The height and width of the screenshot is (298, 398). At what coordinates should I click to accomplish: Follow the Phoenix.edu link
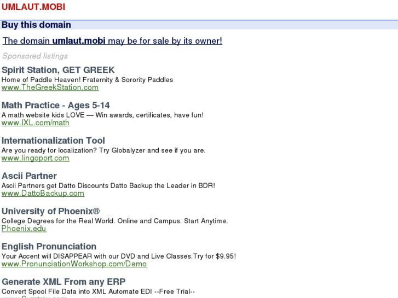pos(24,229)
